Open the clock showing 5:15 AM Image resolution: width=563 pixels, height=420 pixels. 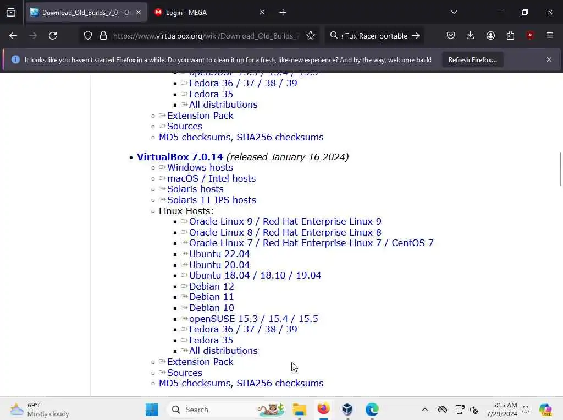(502, 410)
